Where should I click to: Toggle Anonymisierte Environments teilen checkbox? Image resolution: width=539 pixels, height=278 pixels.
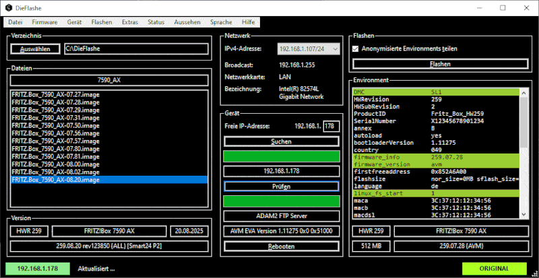coord(356,49)
